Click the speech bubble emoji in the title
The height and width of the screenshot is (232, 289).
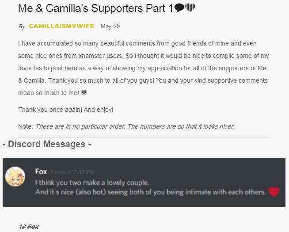[179, 8]
